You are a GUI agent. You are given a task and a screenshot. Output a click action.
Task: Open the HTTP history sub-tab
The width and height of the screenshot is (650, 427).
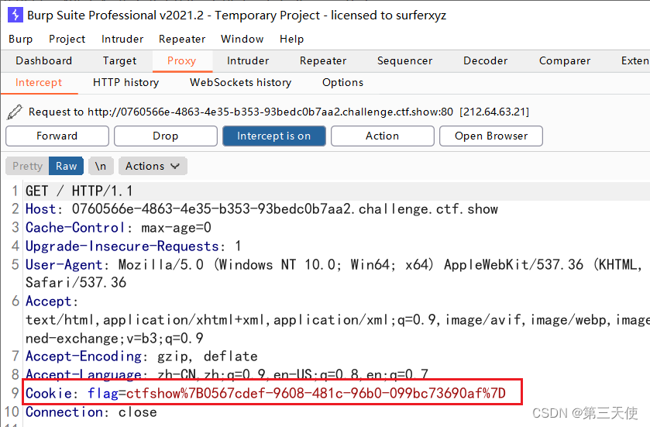pos(126,82)
